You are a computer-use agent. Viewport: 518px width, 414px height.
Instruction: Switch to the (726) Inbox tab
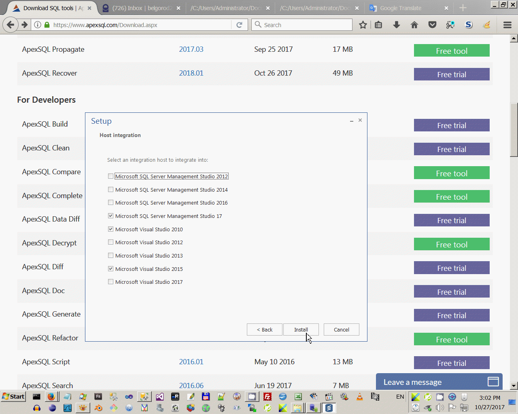pos(142,8)
